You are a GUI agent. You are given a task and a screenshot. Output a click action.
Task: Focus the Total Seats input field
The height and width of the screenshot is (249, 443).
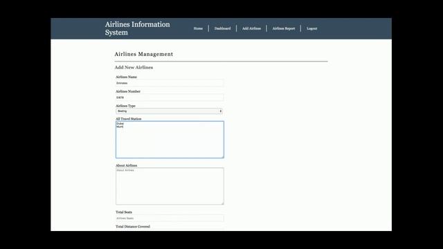pyautogui.click(x=170, y=219)
